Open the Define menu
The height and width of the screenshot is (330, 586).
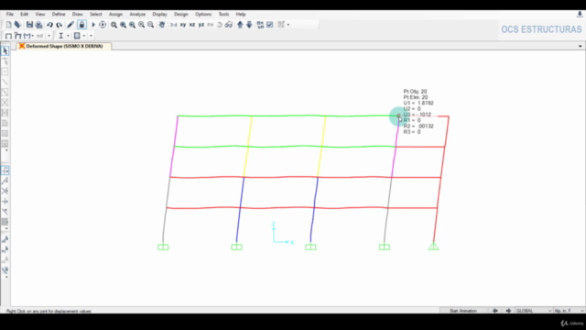click(59, 15)
